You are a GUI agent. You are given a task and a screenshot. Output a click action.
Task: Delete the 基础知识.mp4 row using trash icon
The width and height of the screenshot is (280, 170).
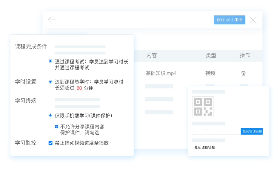pos(243,73)
